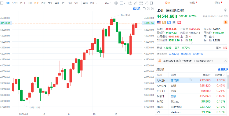
Task: Zoom out chart with minus icon
Action: [148, 9]
